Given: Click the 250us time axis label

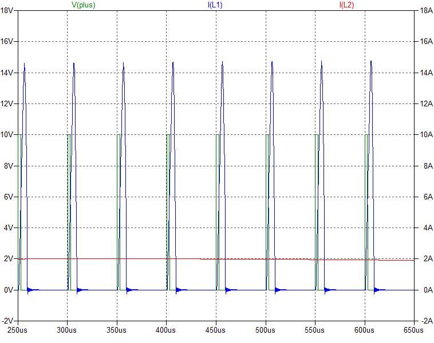Looking at the screenshot, I should (x=17, y=330).
